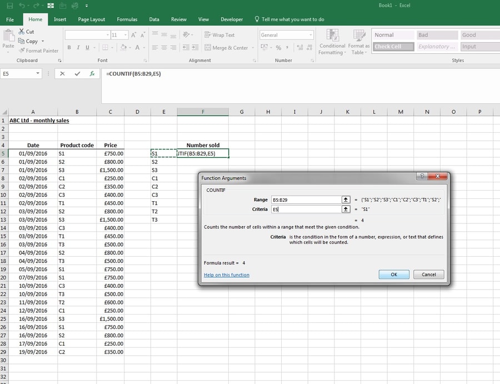This screenshot has height=384, width=500.
Task: Decrease font size with the smaller A icon
Action: click(x=143, y=35)
